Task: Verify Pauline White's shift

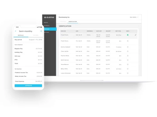Action: point(128,56)
